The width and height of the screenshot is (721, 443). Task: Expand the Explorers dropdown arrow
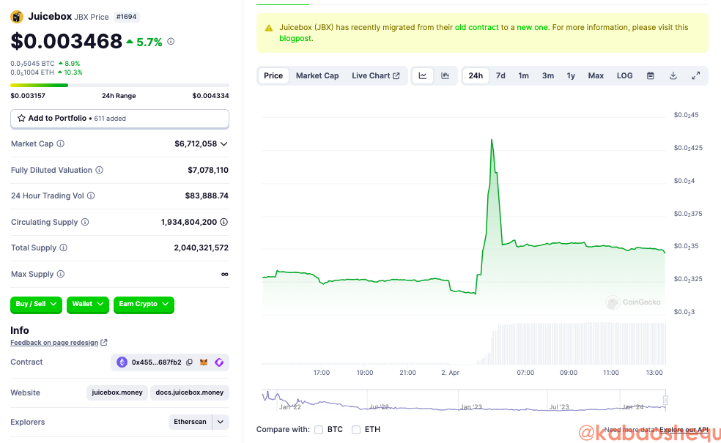point(221,422)
